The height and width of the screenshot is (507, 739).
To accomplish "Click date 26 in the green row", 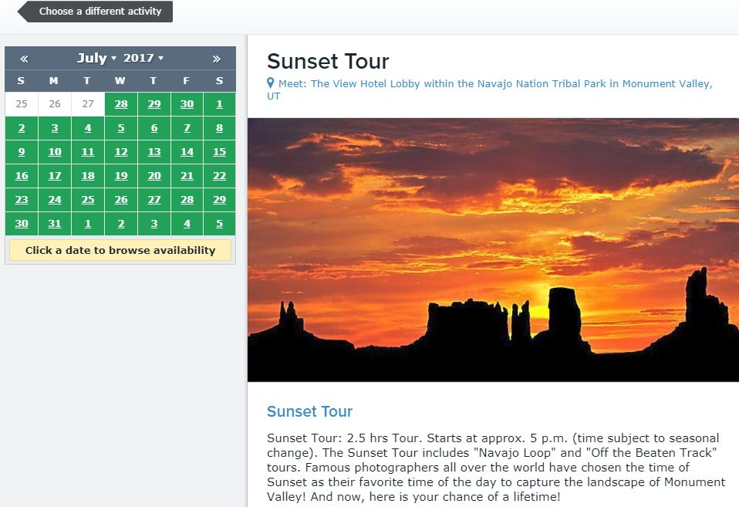I will 121,200.
